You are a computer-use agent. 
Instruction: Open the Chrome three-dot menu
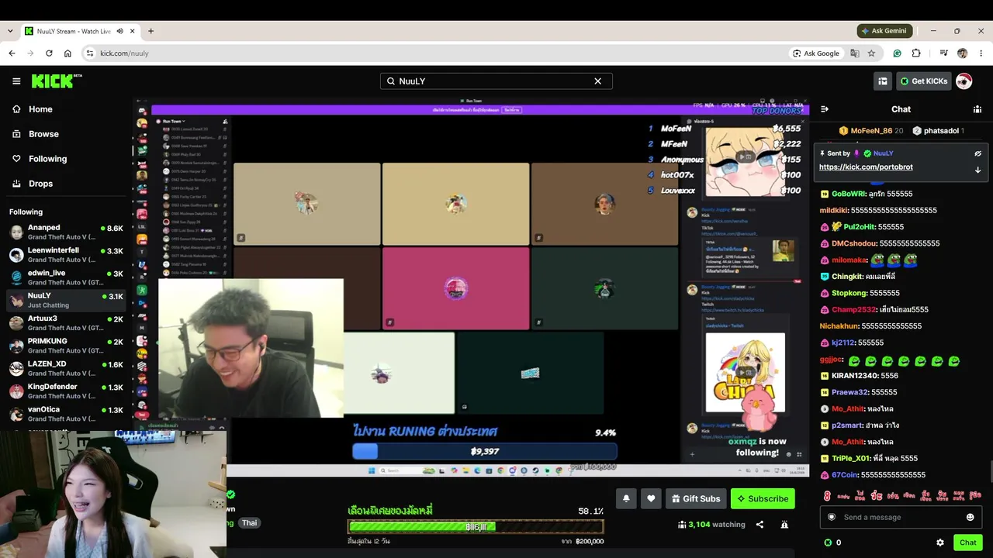(x=981, y=53)
